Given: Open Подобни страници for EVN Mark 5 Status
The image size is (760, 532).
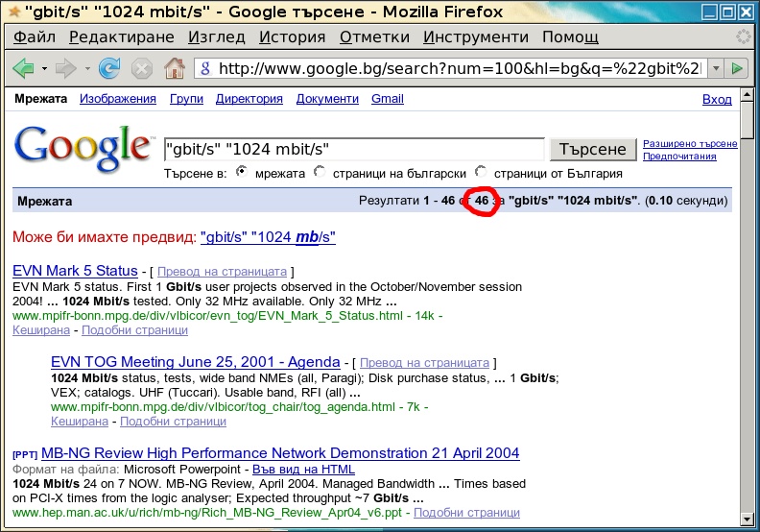Looking at the screenshot, I should 134,330.
